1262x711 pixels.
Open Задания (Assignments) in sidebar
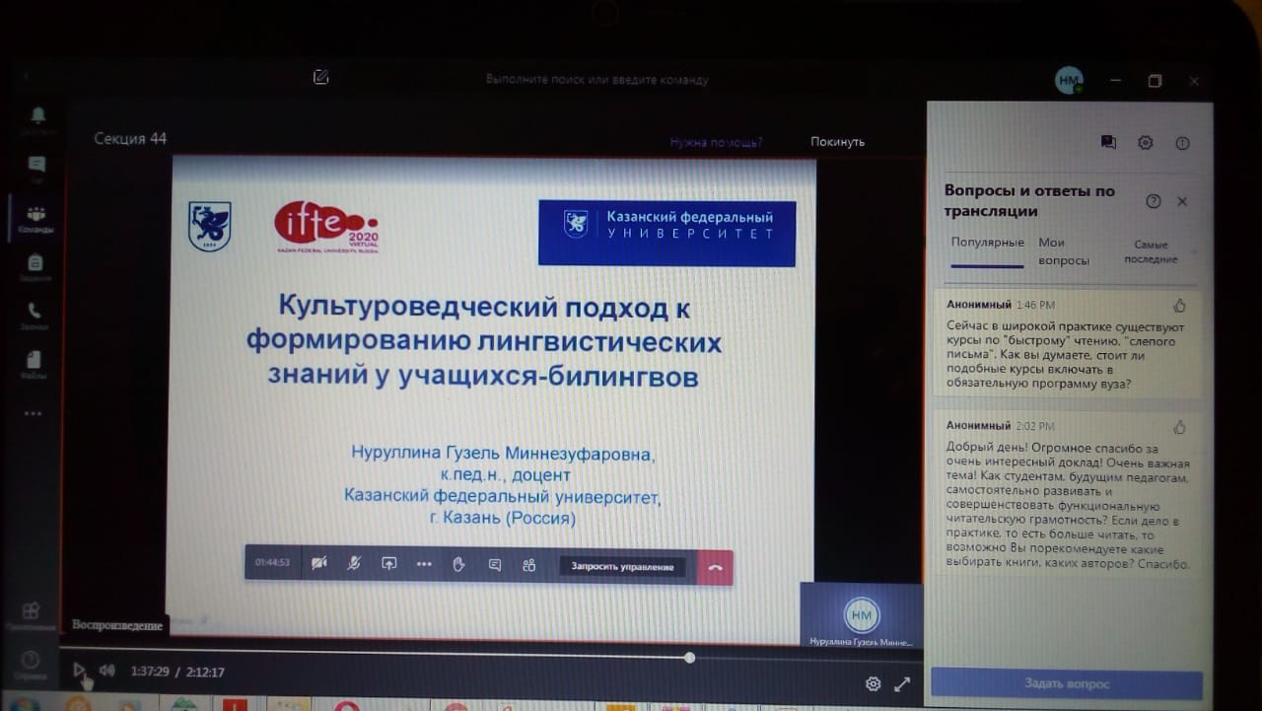[x=36, y=265]
